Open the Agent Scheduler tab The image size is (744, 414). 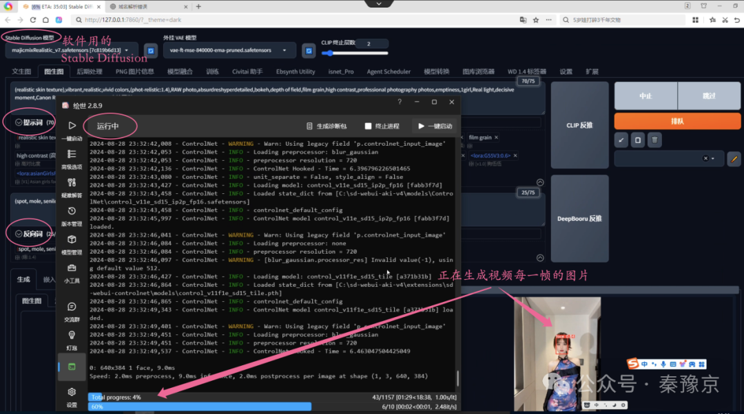(x=389, y=72)
